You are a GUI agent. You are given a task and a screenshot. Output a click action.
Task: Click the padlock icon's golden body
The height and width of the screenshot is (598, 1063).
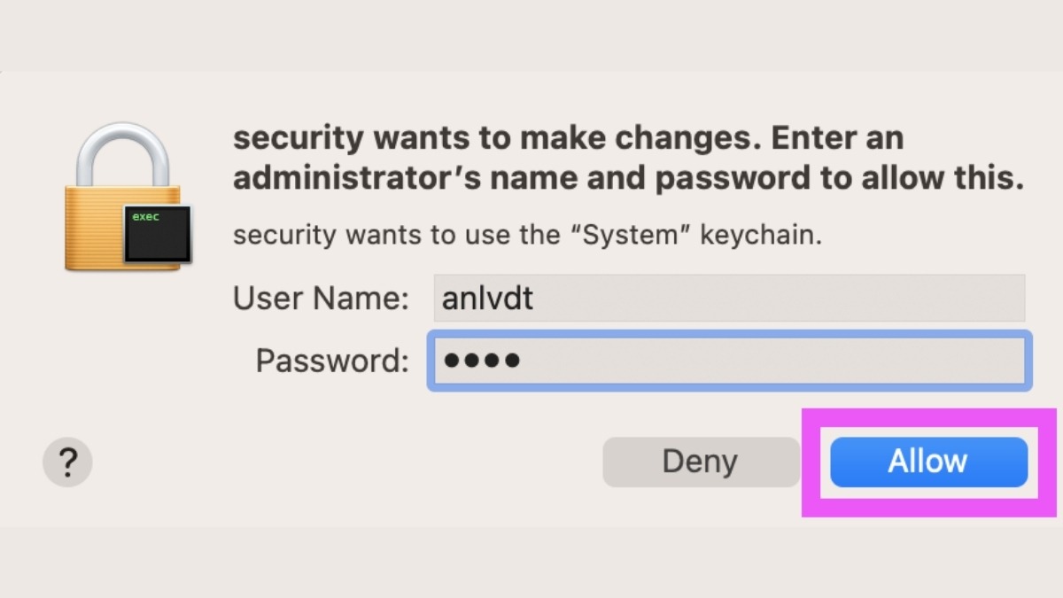click(97, 227)
